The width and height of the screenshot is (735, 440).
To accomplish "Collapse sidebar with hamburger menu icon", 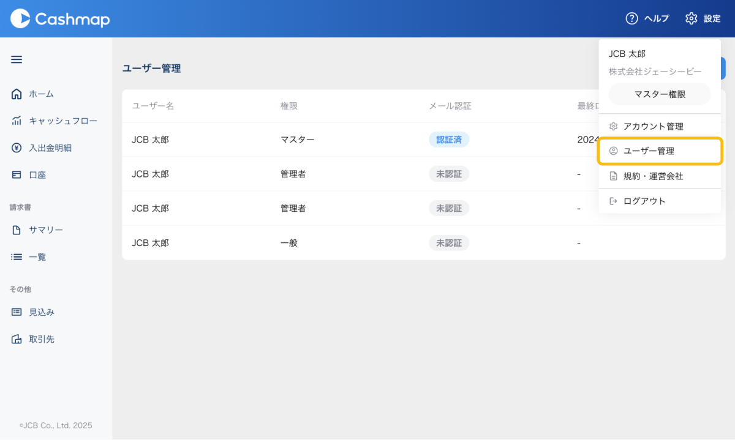I will tap(17, 59).
